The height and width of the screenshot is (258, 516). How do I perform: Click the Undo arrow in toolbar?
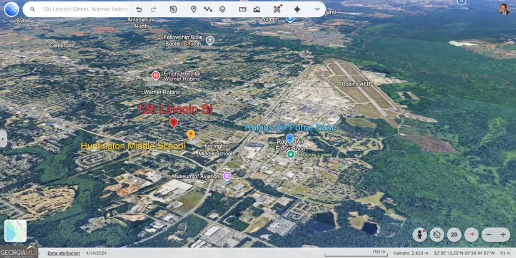[139, 9]
